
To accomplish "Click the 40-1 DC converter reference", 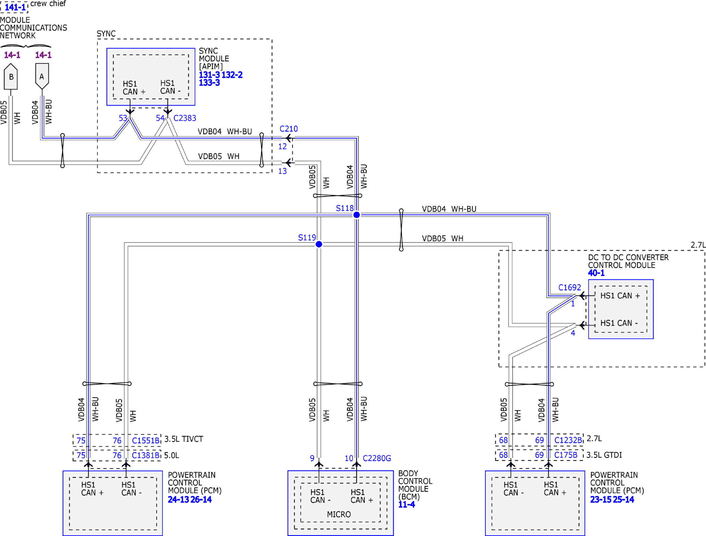I will [596, 273].
